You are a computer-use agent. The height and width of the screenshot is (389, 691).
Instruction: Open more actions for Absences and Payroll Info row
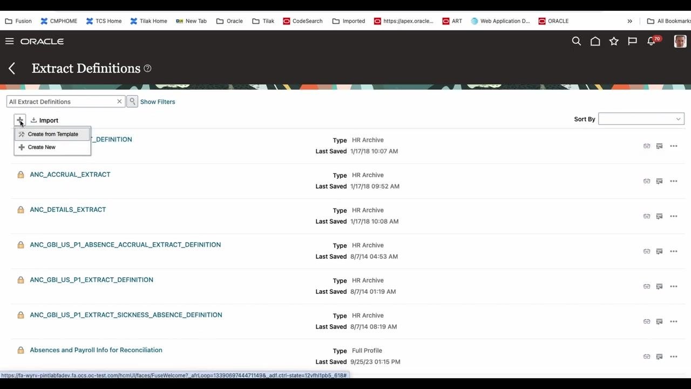(x=674, y=357)
